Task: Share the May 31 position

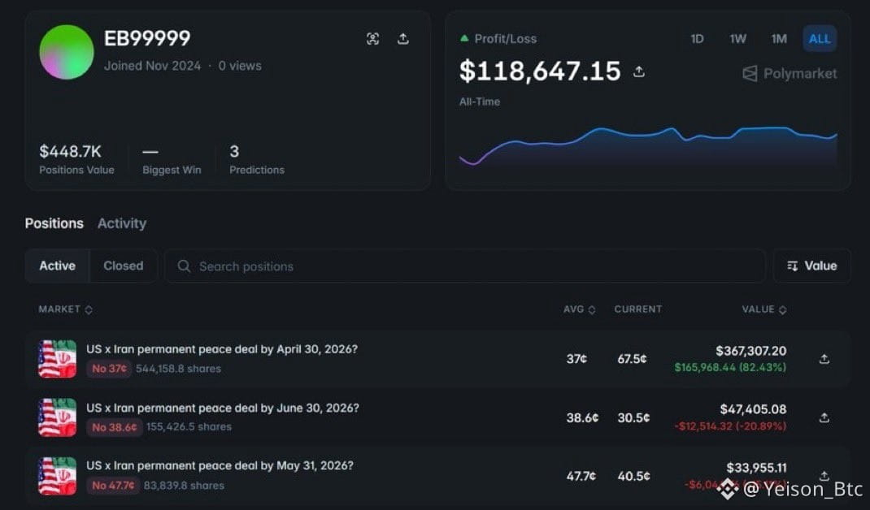Action: click(824, 476)
